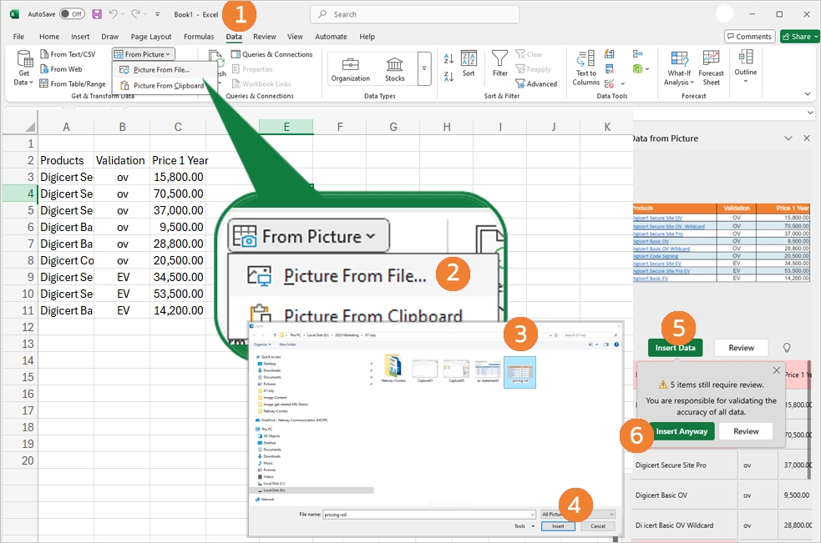Click Review button beside Insert Data
The image size is (821, 543).
pos(741,348)
